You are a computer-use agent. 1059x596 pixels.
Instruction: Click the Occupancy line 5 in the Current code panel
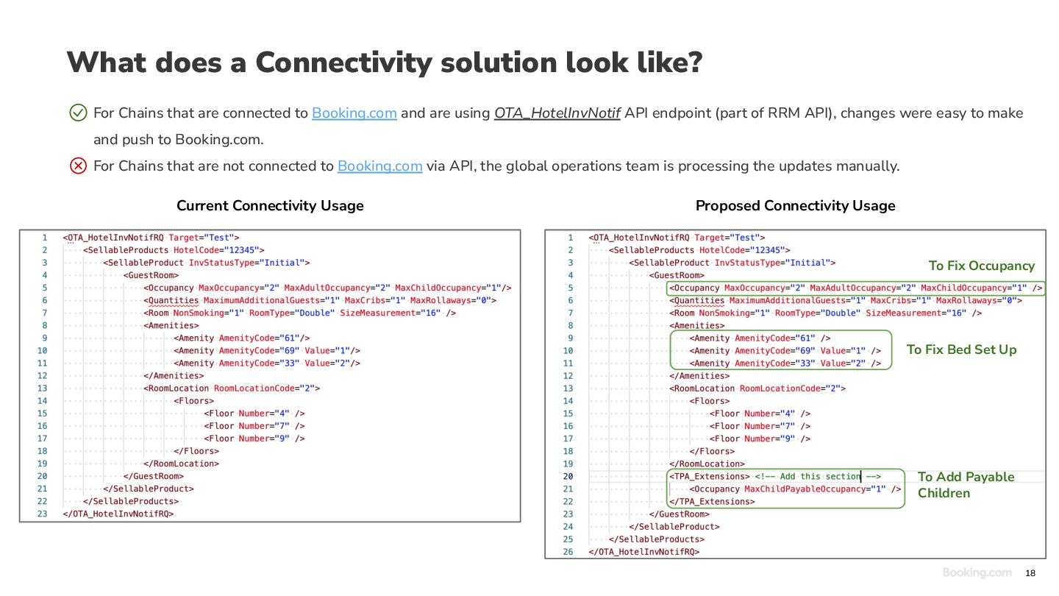327,288
